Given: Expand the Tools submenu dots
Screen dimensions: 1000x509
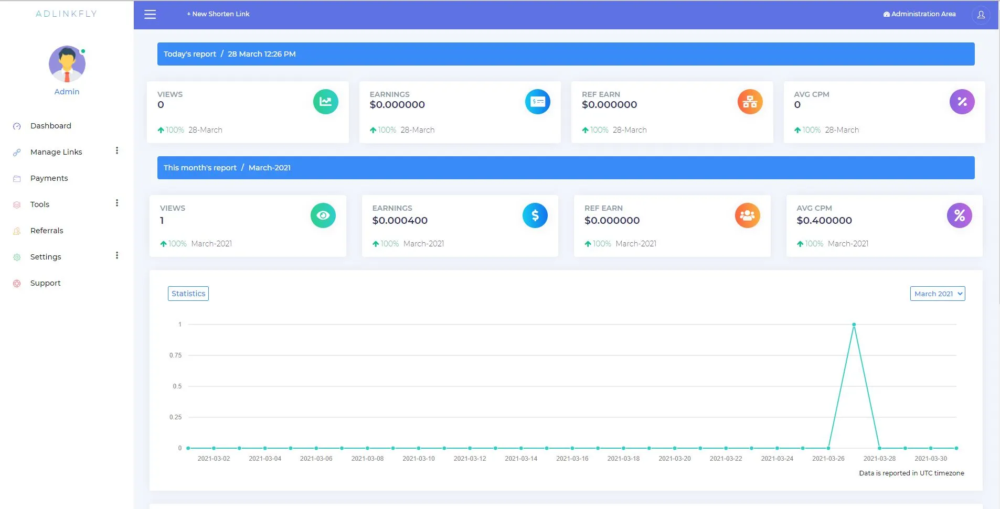Looking at the screenshot, I should click(x=116, y=203).
